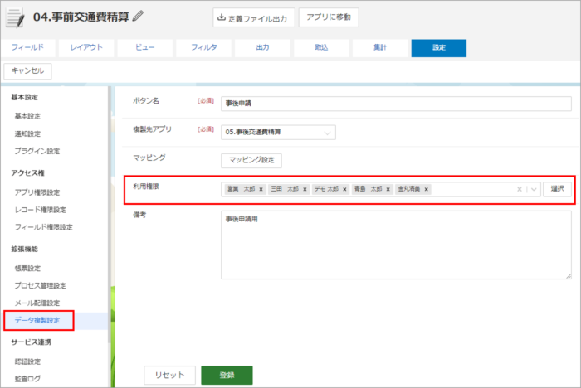Screen dimensions: 581x388
Task: Switch to the 集計 tab
Action: point(380,48)
